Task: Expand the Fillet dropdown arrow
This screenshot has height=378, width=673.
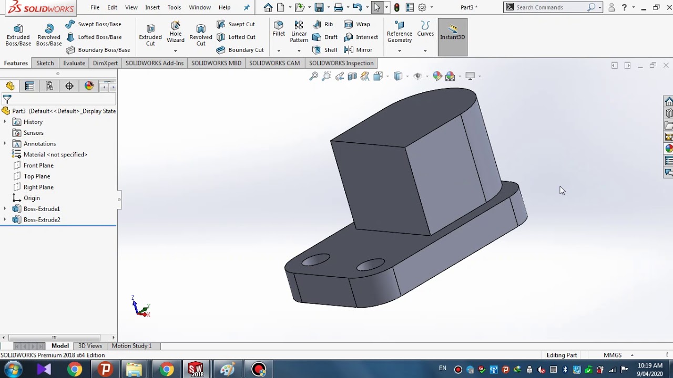Action: (x=279, y=51)
